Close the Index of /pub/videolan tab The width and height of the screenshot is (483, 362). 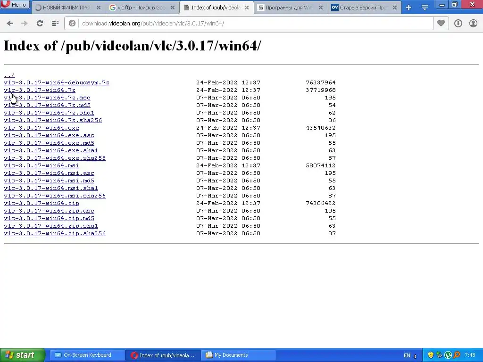pyautogui.click(x=247, y=8)
